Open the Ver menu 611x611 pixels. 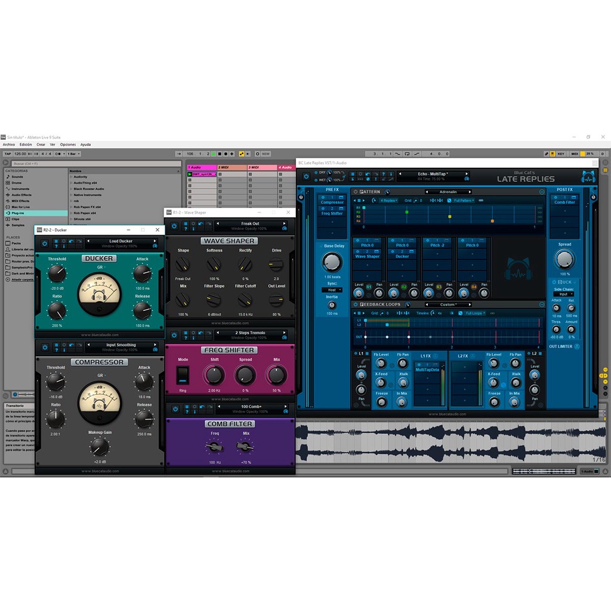coord(53,144)
